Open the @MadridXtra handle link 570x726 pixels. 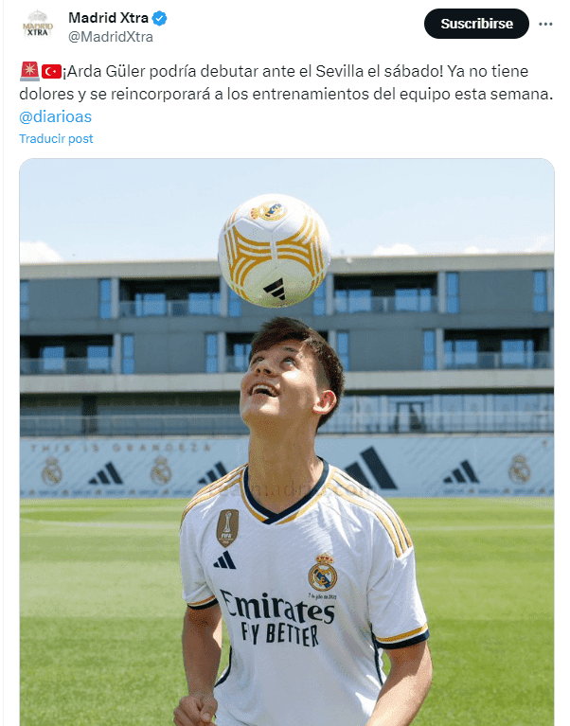click(111, 37)
